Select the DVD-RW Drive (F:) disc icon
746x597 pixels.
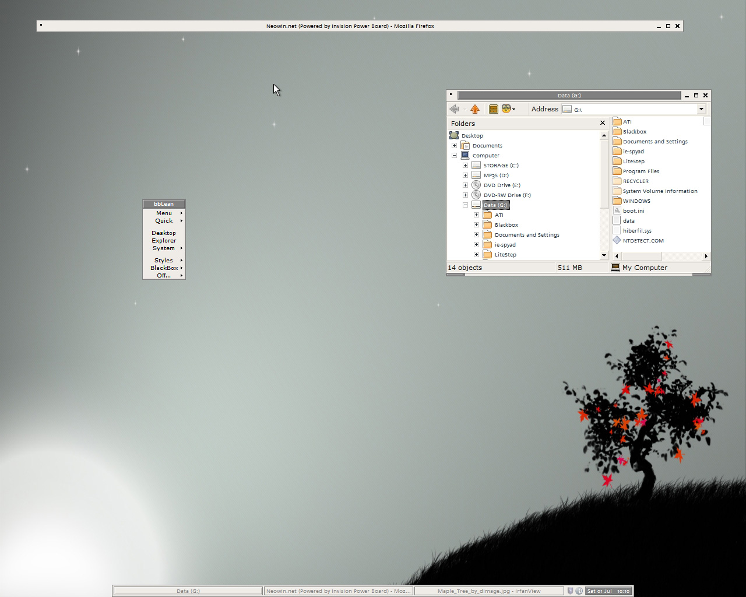[x=476, y=195]
